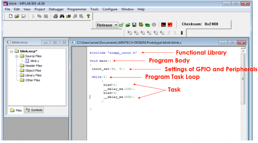Open the Debugger menu
258x143 pixels.
coord(56,9)
